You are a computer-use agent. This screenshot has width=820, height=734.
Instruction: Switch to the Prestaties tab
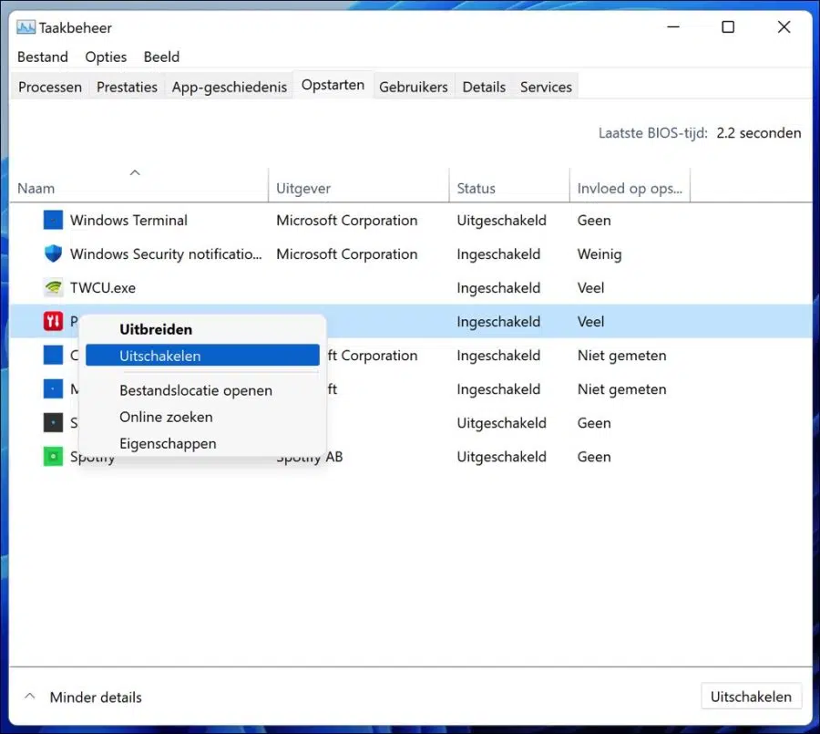point(127,87)
